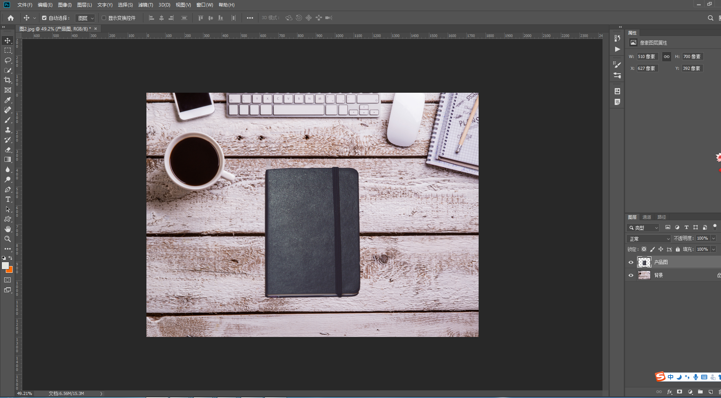Hide the 背景 layer visibility
The height and width of the screenshot is (398, 721).
pyautogui.click(x=631, y=275)
